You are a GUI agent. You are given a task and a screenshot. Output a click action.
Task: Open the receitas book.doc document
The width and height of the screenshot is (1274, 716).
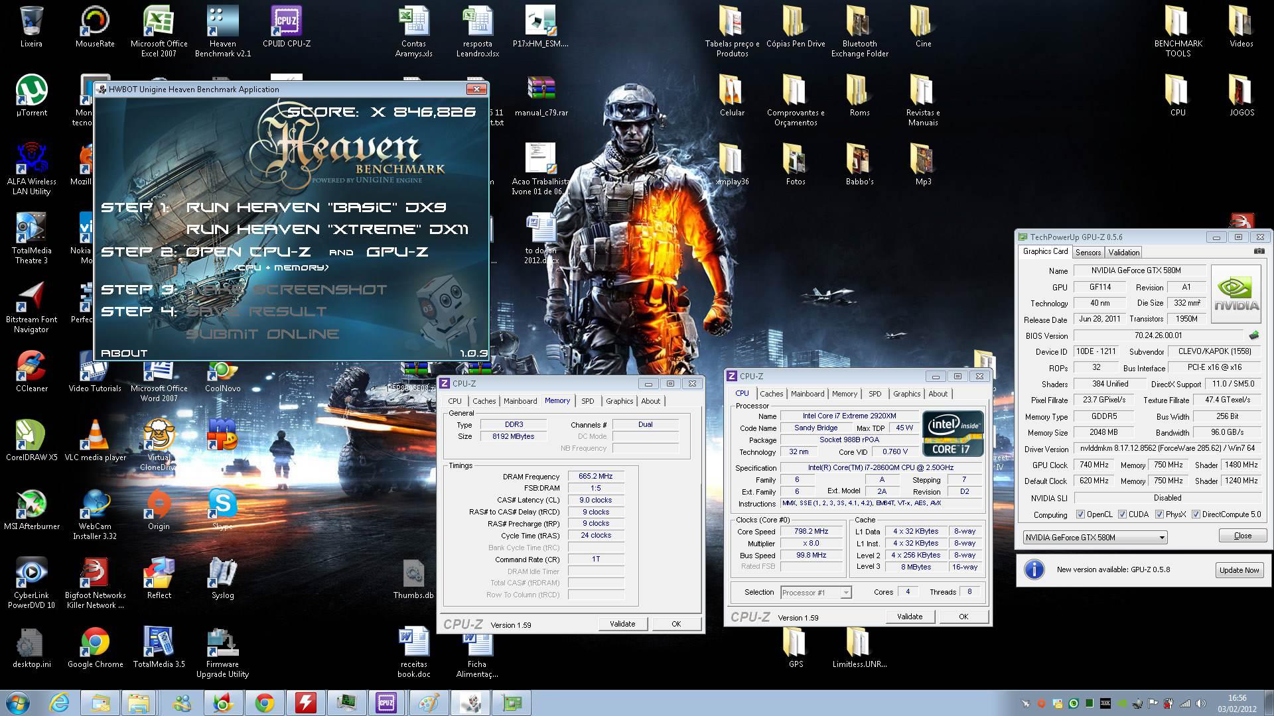(x=413, y=652)
